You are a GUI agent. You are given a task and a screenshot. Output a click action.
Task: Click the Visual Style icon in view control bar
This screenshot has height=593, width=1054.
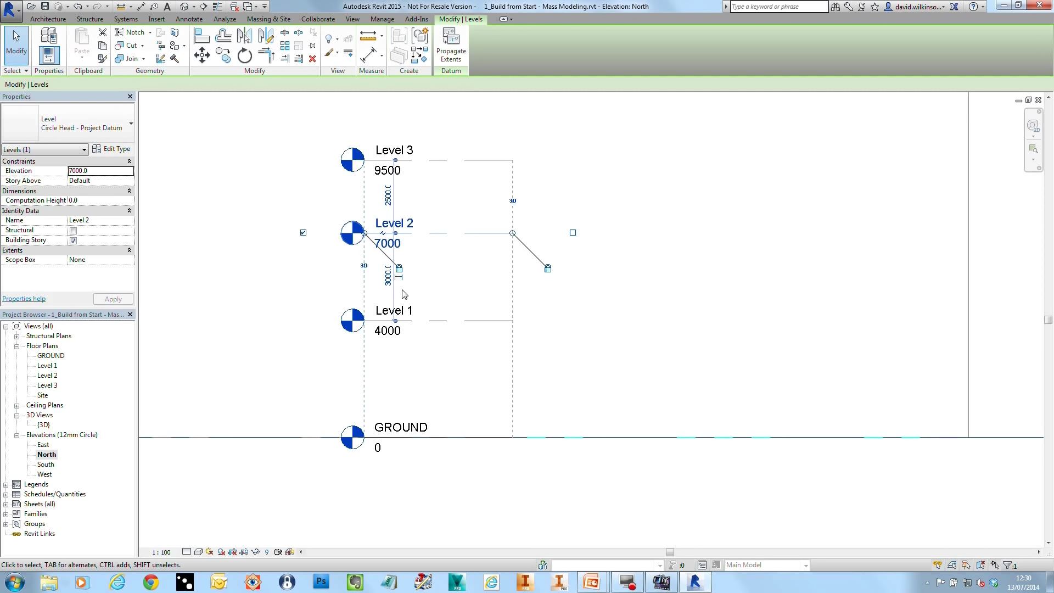[198, 552]
